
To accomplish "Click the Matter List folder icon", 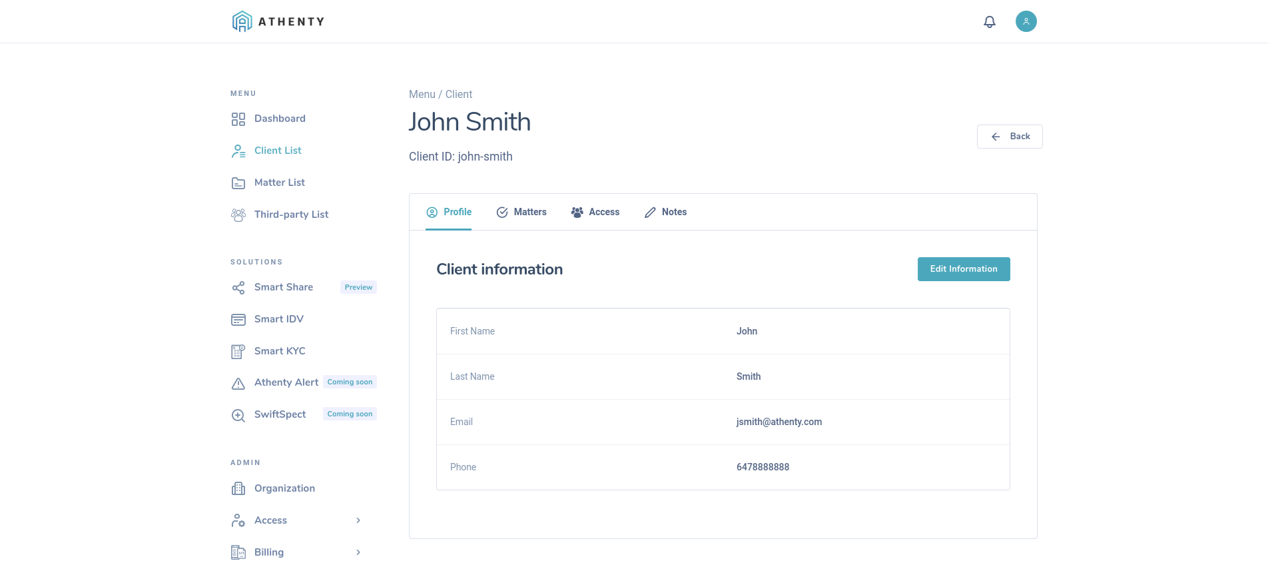I will [x=238, y=183].
